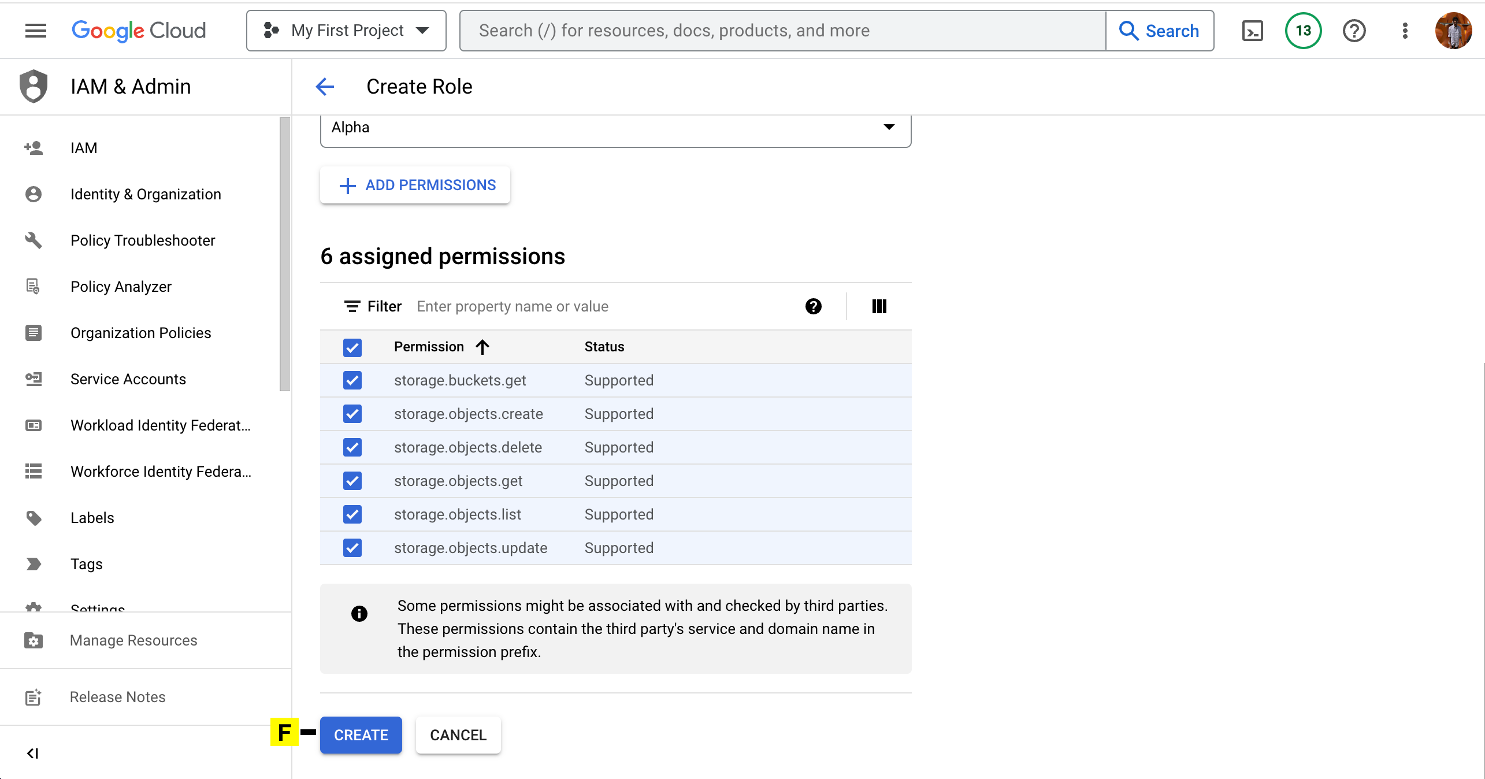The width and height of the screenshot is (1485, 779).
Task: Toggle the select-all permissions header checkbox
Action: [x=352, y=347]
